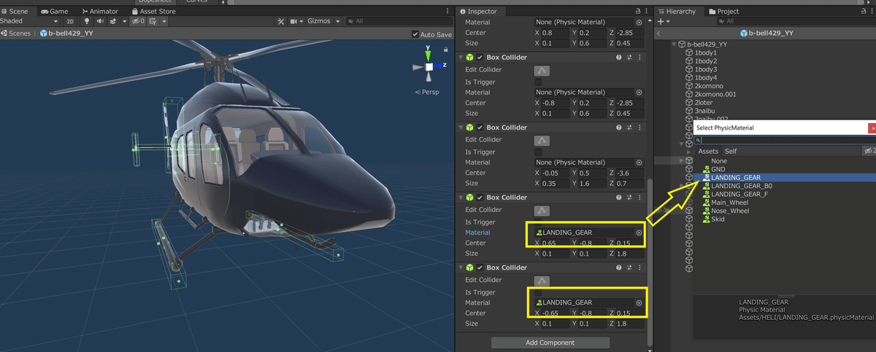Open presets for Box Collider Center X -0.05
The width and height of the screenshot is (876, 352).
point(629,128)
